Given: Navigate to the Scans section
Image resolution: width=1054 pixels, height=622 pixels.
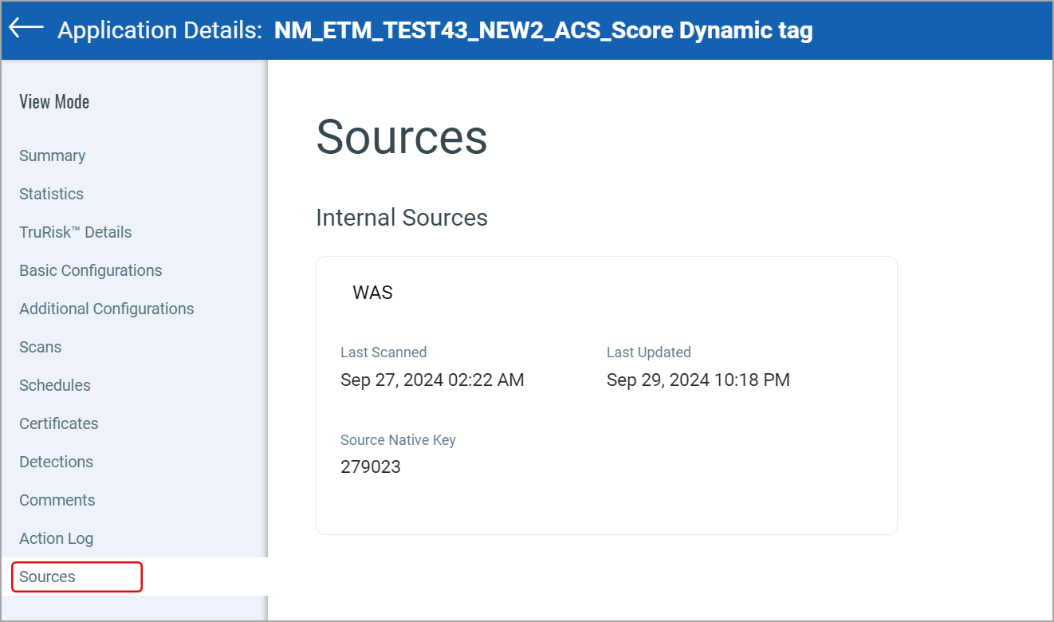Looking at the screenshot, I should coord(40,347).
